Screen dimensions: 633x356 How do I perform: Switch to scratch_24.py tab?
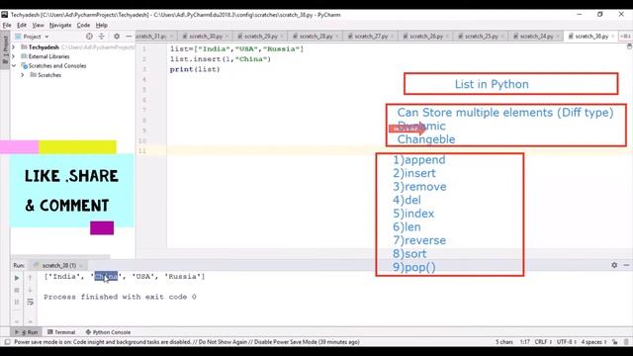point(536,37)
